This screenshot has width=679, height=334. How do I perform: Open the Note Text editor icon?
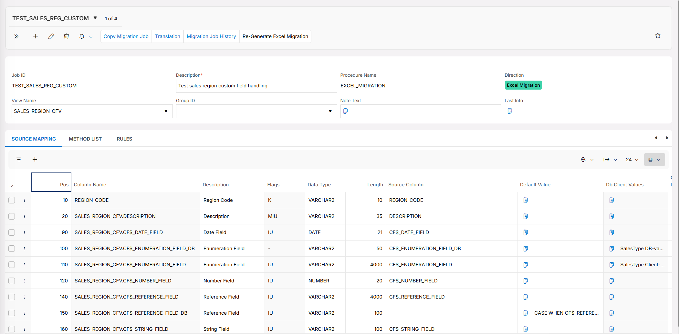tap(345, 111)
